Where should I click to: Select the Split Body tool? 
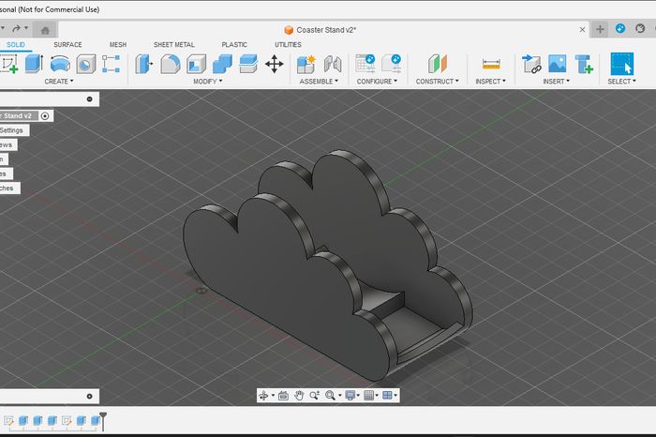[x=248, y=64]
